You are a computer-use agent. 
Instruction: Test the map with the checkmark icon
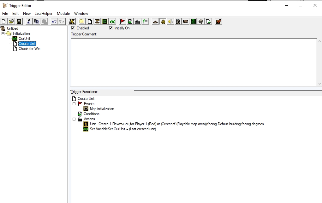(218, 22)
